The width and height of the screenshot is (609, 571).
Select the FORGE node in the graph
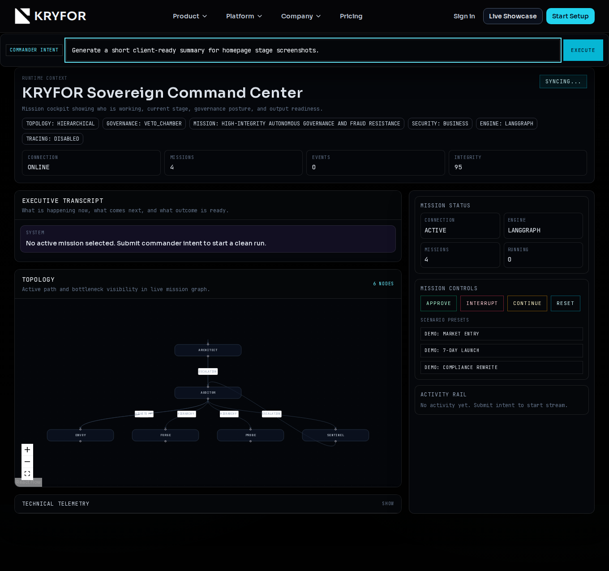click(x=165, y=435)
